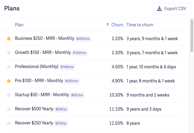Star the Growth $150 MRR Monthly plan
194x133 pixels.
(9, 53)
